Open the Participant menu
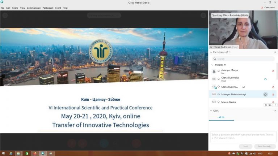Viewport: 278px width, 156px height. (x=48, y=8)
